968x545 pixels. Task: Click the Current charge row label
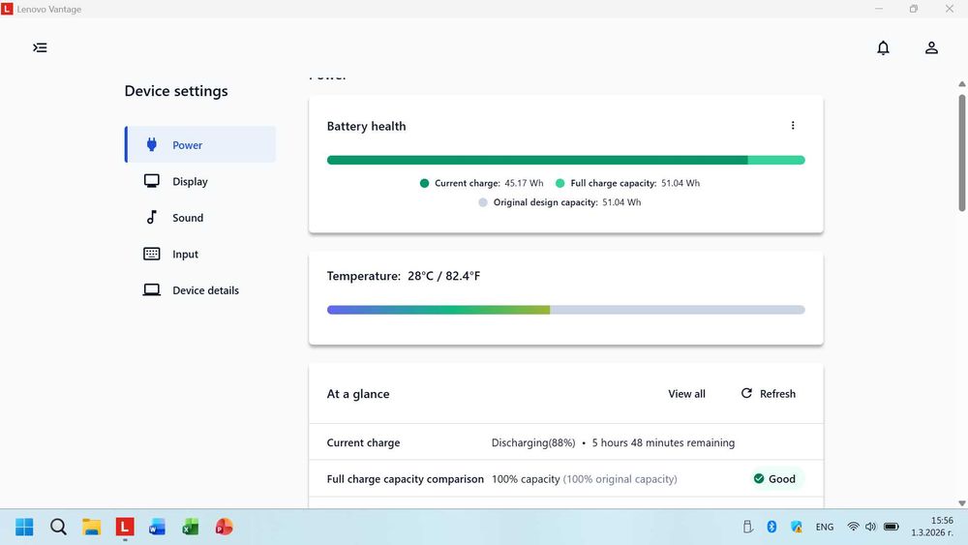click(x=363, y=442)
